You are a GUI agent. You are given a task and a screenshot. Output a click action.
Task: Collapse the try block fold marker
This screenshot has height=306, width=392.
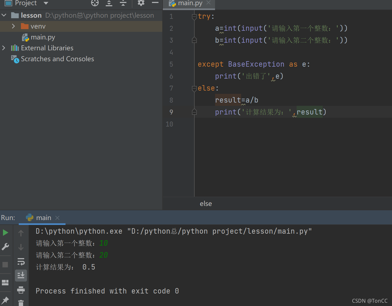(x=194, y=17)
